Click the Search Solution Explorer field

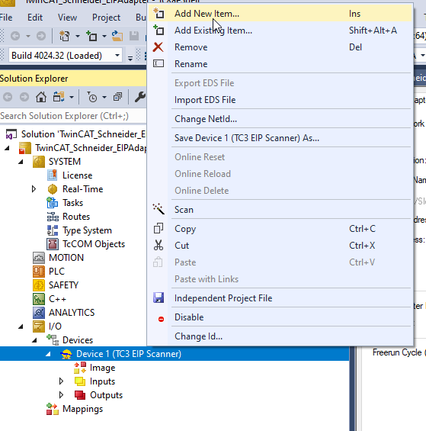pos(73,116)
